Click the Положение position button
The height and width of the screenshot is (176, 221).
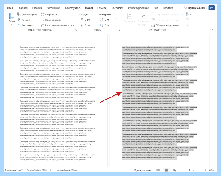click(129, 19)
